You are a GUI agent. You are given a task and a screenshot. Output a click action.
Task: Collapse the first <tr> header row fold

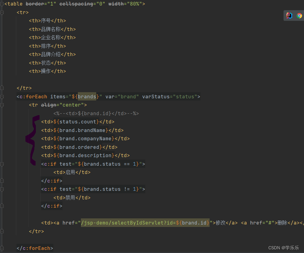tap(2, 13)
